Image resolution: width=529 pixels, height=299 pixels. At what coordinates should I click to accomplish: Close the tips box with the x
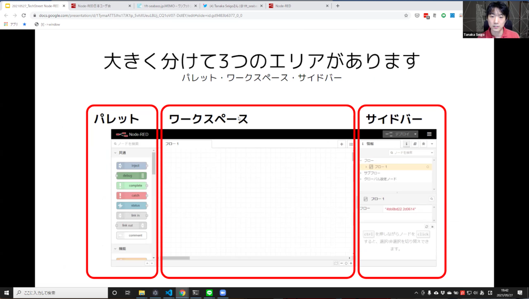click(x=432, y=227)
